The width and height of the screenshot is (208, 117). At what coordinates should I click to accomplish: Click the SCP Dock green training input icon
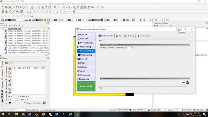(x=6, y=63)
